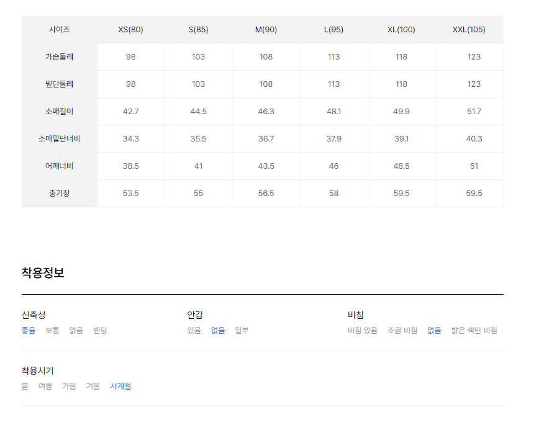Choose 조금 비침 option
The height and width of the screenshot is (425, 539).
(x=402, y=330)
